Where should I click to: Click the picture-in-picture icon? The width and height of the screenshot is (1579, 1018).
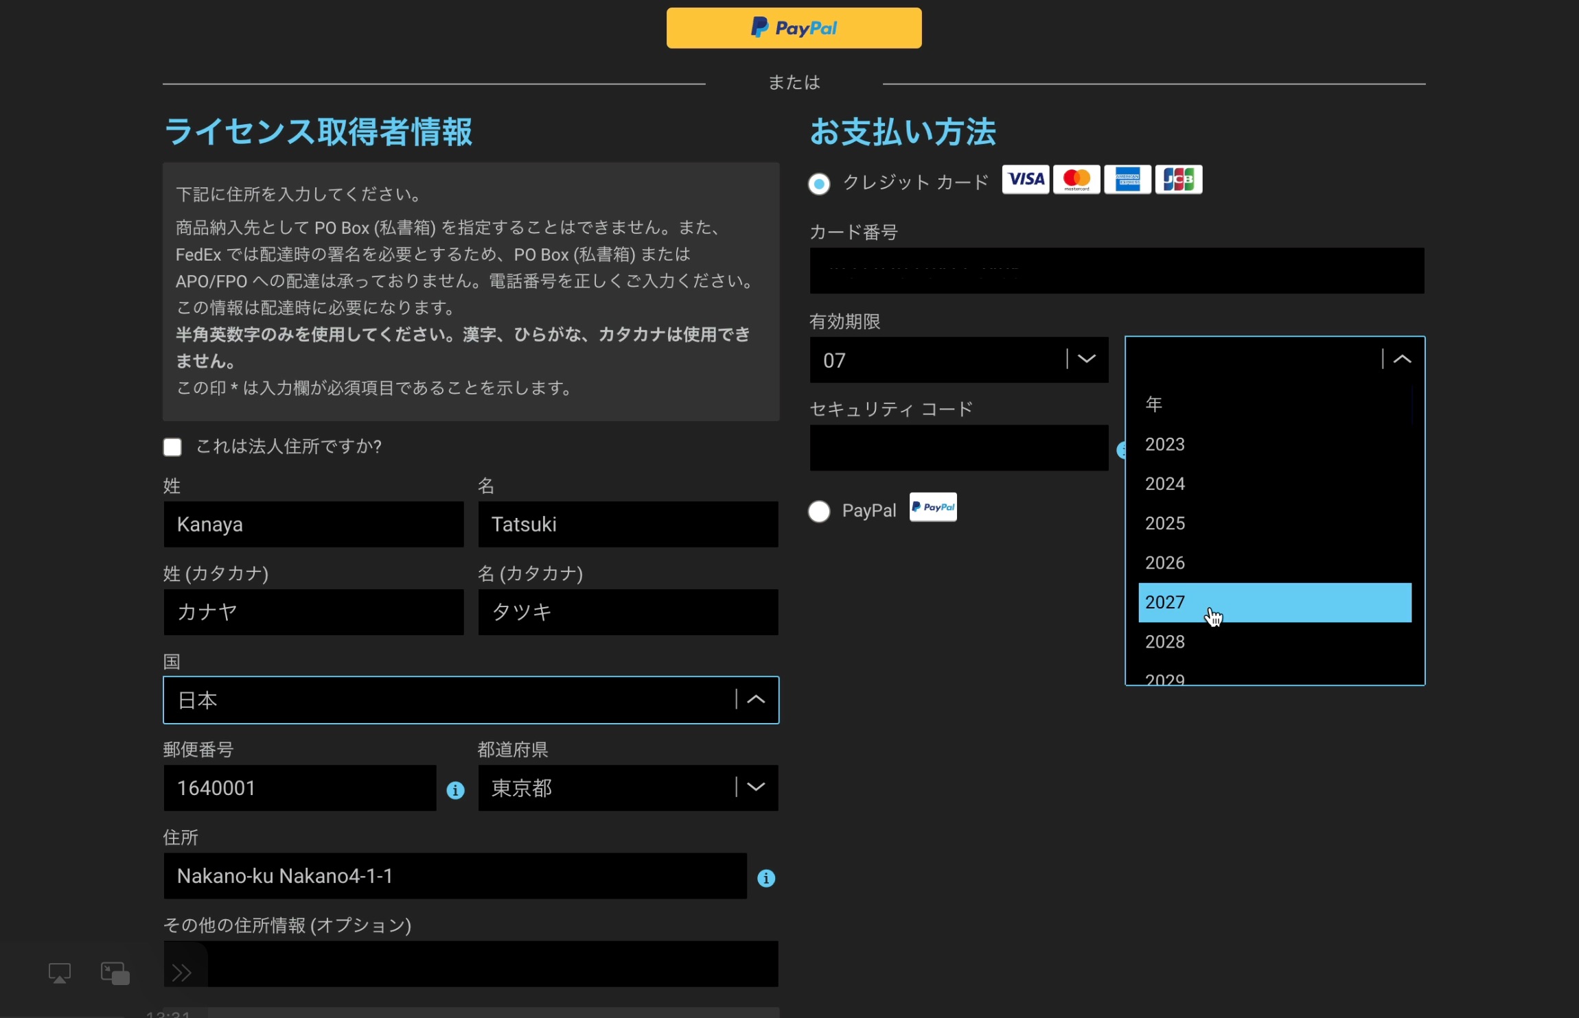[x=115, y=973]
